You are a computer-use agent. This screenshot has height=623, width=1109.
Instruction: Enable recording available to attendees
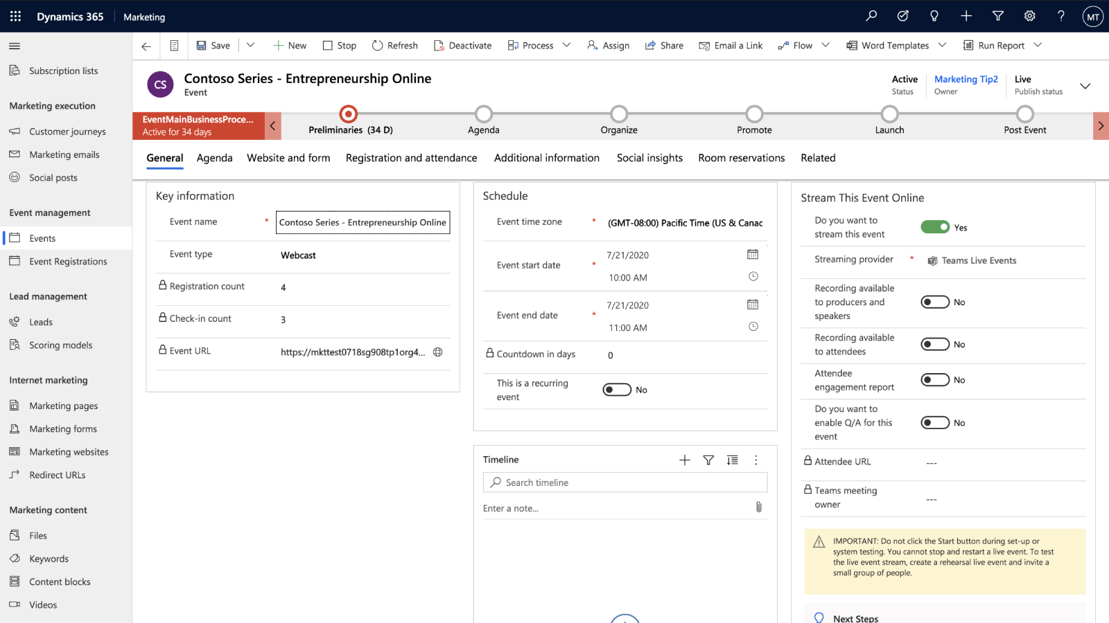[x=935, y=344]
